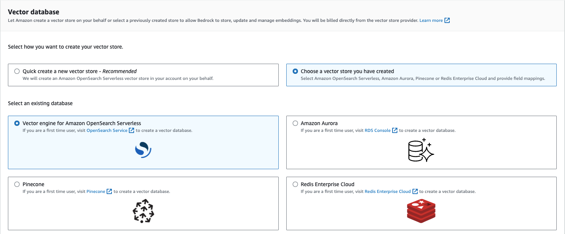Screen dimensions: 565x234
Task: Click external-link icon beside Pinecone link
Action: tap(109, 191)
